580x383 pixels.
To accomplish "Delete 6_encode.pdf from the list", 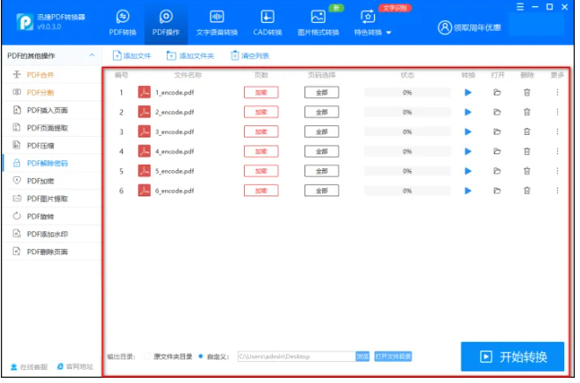I will 526,190.
